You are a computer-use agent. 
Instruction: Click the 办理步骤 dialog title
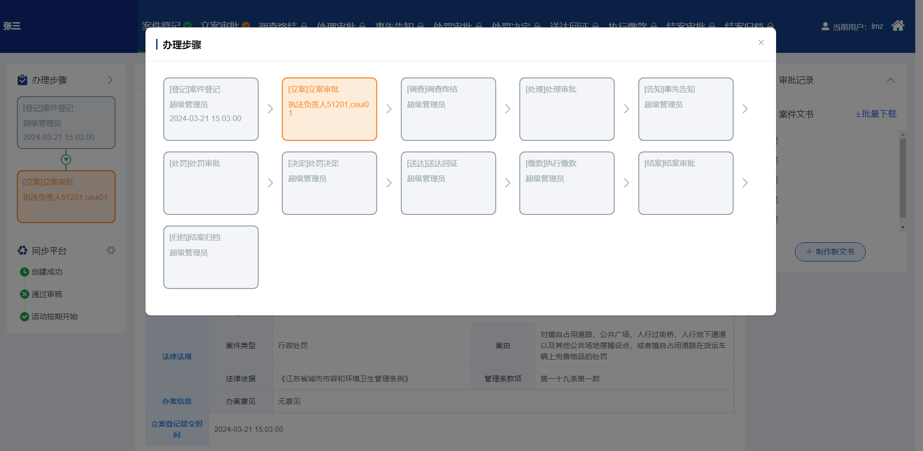[x=182, y=45]
